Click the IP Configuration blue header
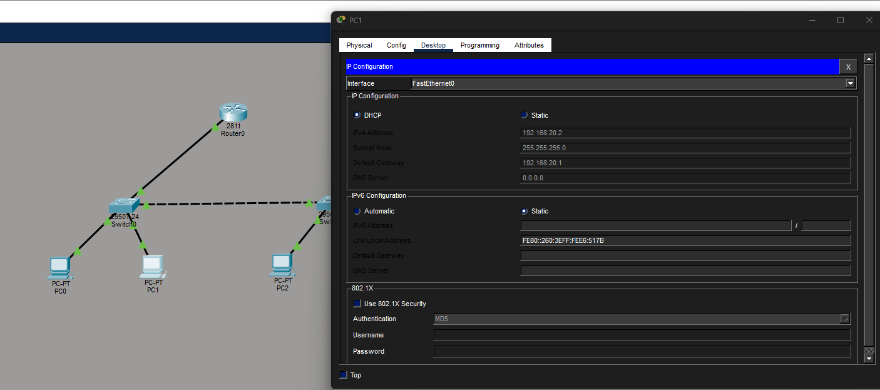880x390 pixels. (592, 67)
